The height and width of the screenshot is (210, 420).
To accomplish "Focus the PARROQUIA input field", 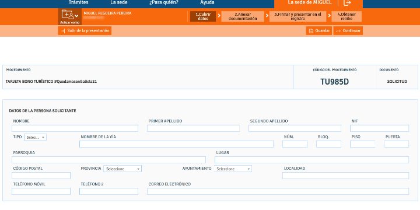I will 108,160.
